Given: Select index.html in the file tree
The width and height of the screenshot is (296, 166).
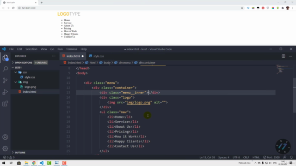Looking at the screenshot, I should pyautogui.click(x=30, y=92).
